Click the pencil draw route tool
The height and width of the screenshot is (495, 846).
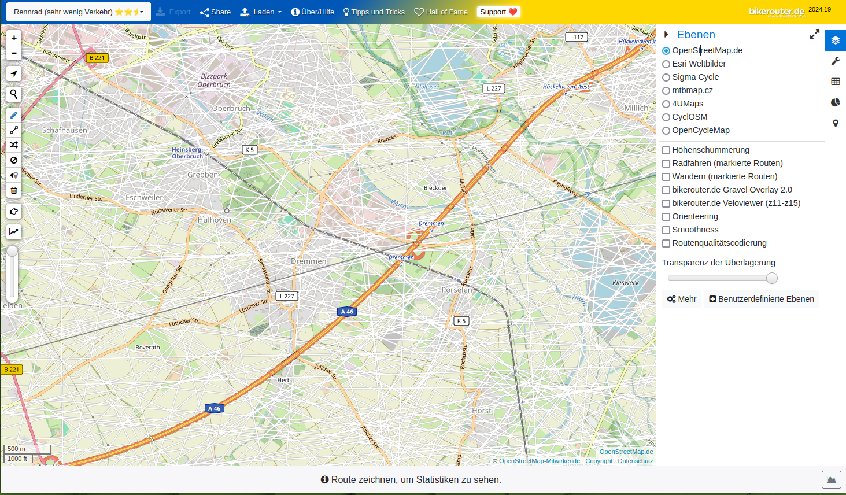[14, 115]
